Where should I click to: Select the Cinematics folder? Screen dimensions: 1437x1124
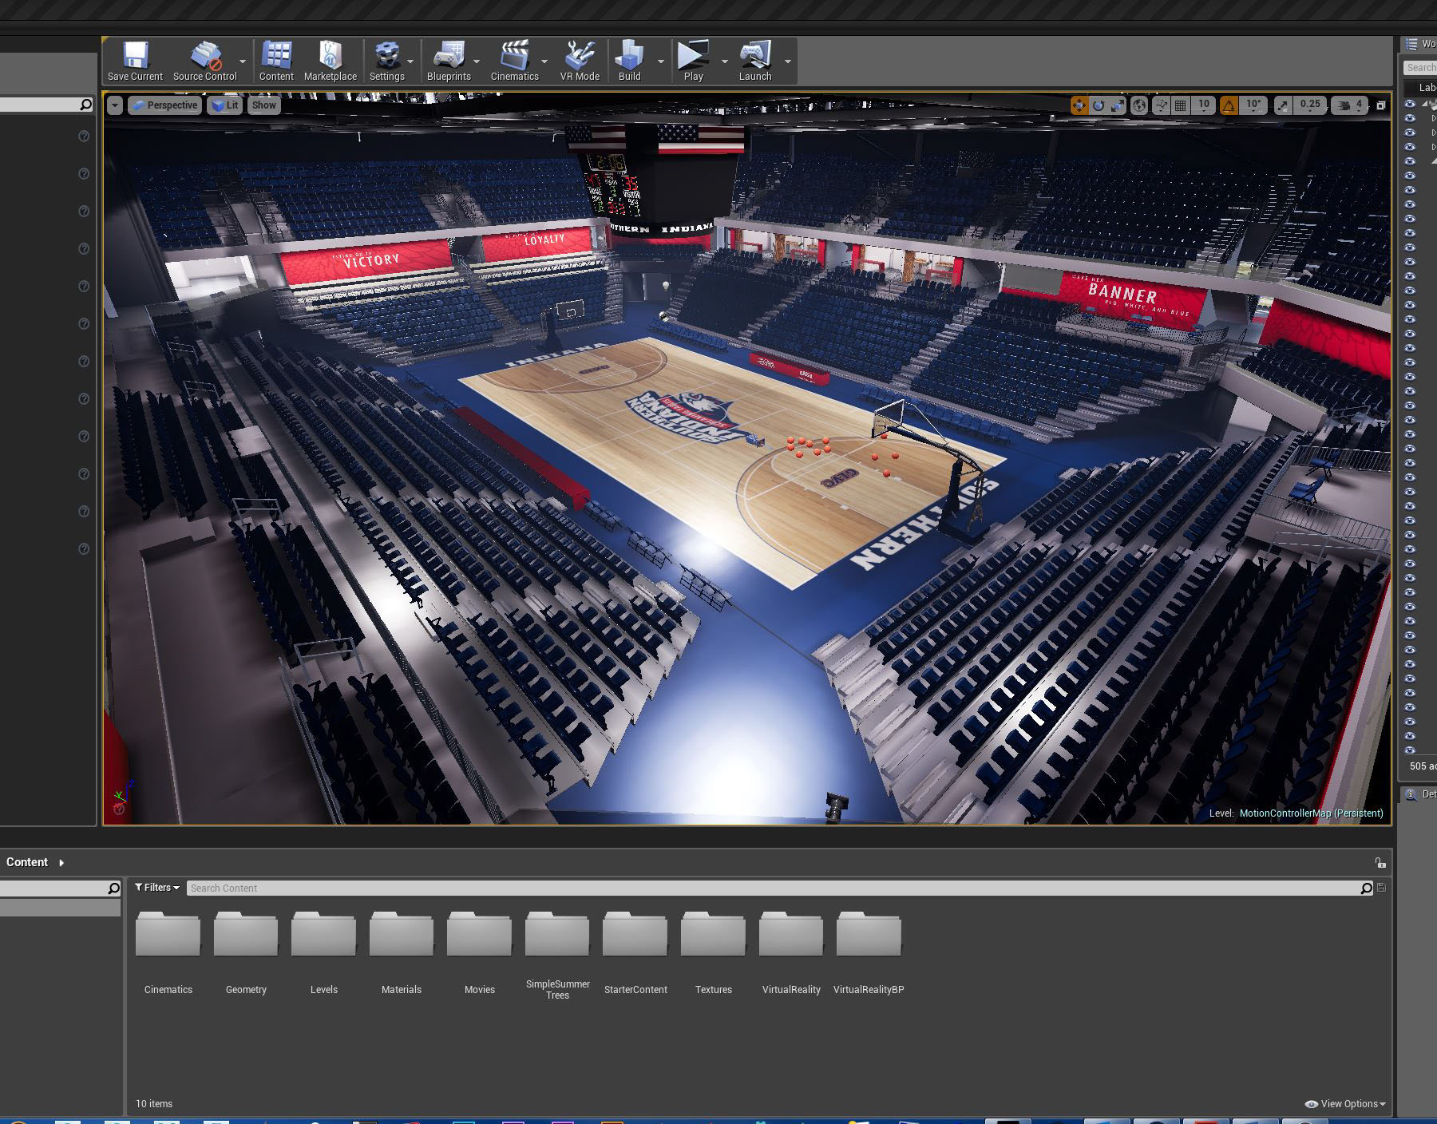pos(168,953)
